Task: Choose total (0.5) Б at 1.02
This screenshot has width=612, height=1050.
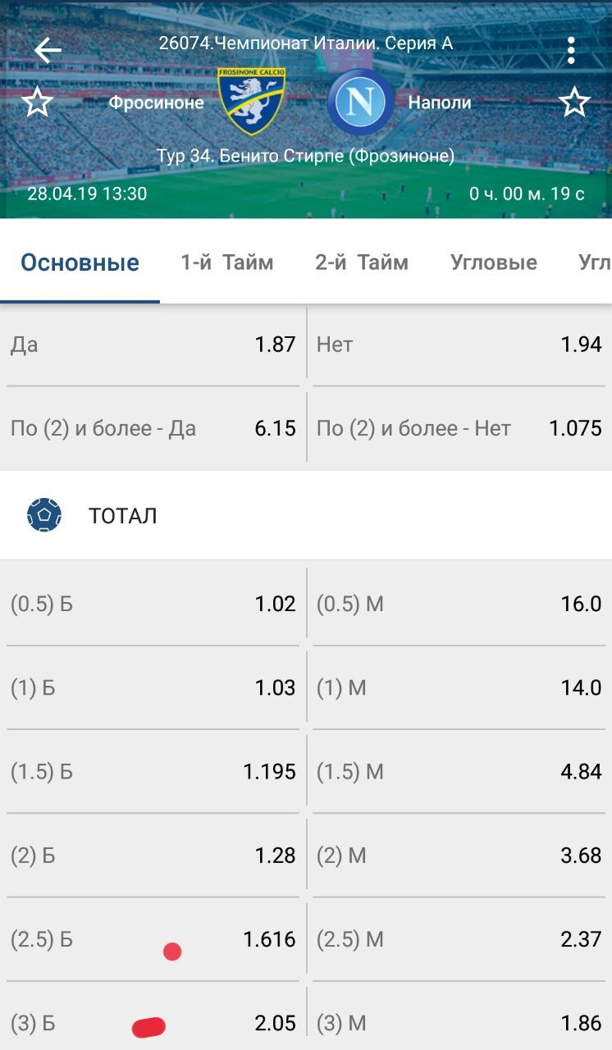Action: (153, 605)
